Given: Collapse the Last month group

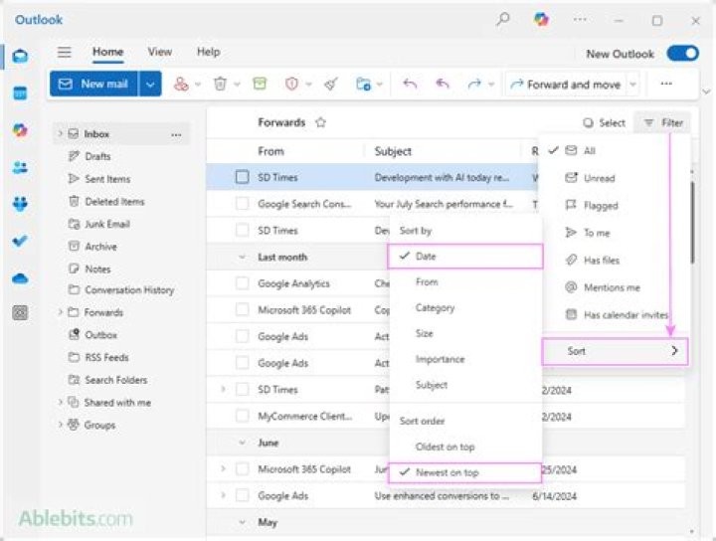Looking at the screenshot, I should (x=242, y=257).
